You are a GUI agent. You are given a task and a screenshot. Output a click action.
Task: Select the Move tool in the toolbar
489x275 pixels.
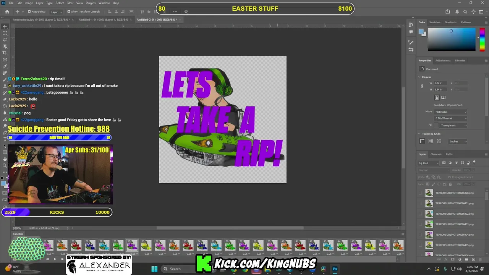click(x=5, y=26)
